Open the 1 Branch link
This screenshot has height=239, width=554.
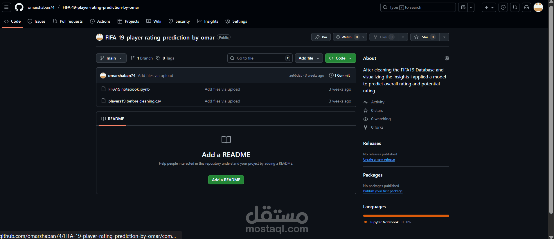(142, 58)
